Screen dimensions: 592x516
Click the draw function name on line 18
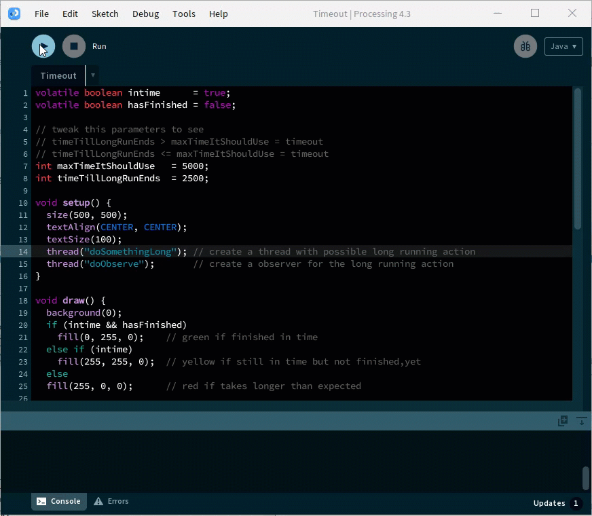(x=73, y=301)
